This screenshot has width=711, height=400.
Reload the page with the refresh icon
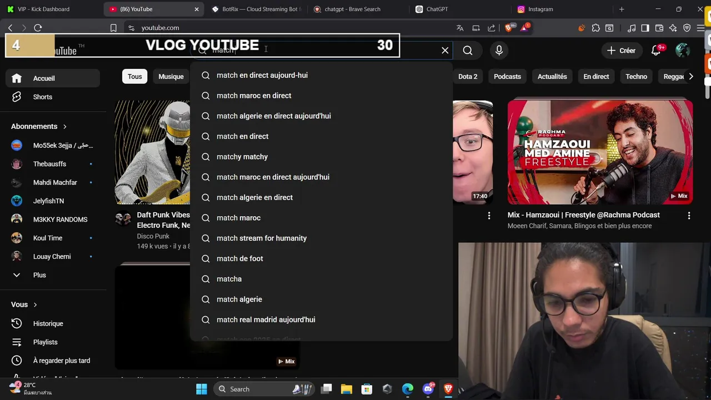(x=38, y=28)
